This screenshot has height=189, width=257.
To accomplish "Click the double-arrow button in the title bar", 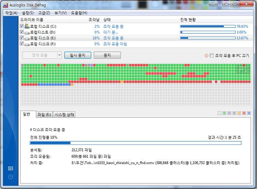I will coord(213,4).
